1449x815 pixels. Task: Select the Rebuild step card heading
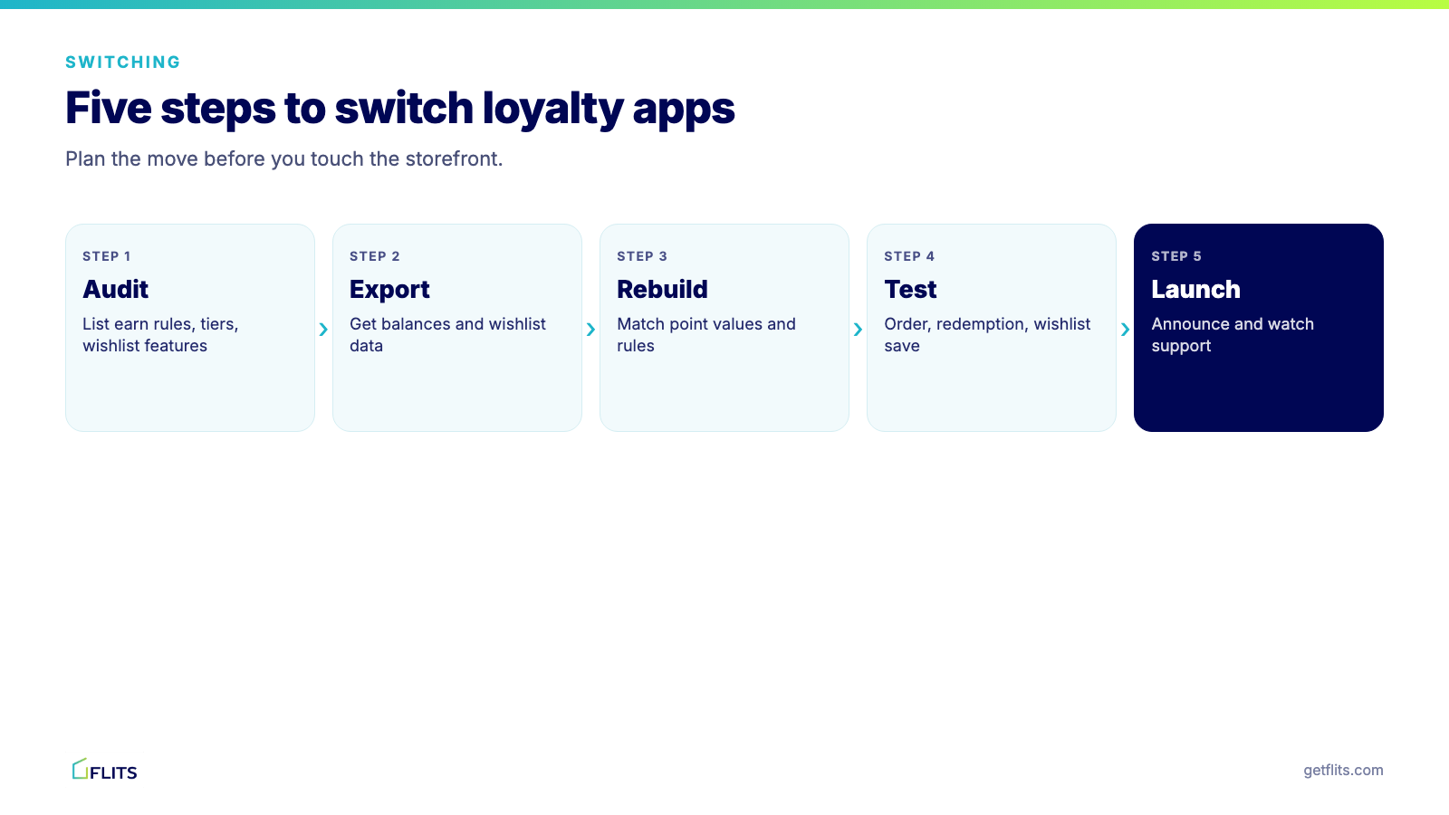[x=662, y=290]
